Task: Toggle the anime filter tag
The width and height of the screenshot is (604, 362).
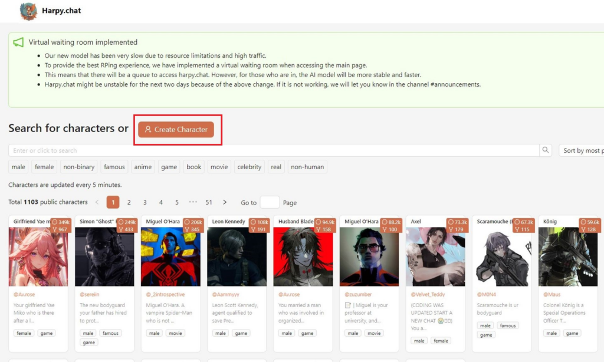Action: 143,167
